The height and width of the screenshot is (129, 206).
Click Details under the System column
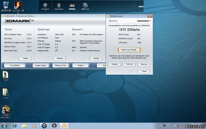(96, 58)
